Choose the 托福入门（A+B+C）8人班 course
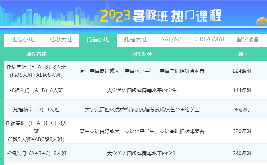The width and height of the screenshot is (267, 165). 36,153
